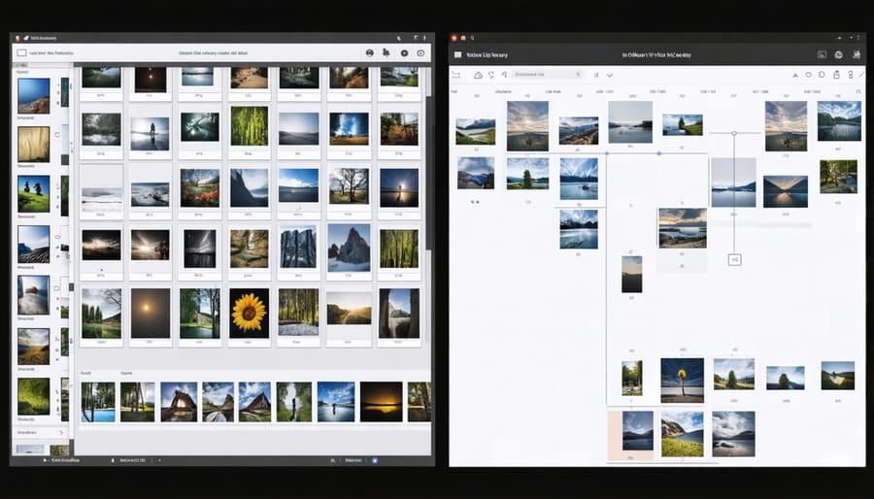Screen dimensions: 874x499
Task: Select the glowing tent-shaped rock photo in filmstrip
Action: tap(179, 402)
